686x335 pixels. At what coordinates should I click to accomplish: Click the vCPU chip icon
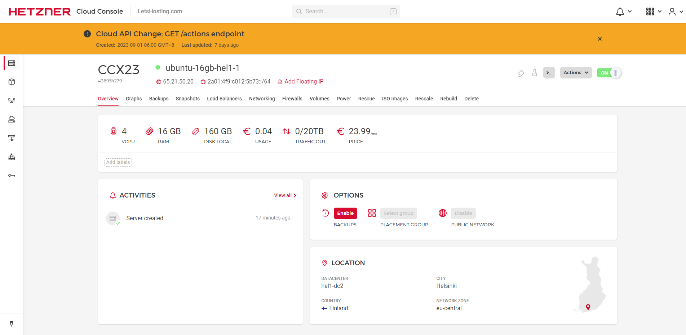114,131
